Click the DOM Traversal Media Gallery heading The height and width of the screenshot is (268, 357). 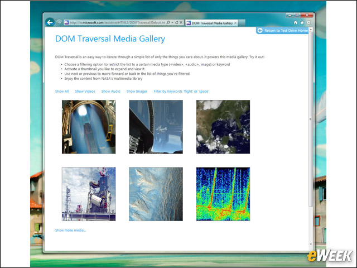click(x=110, y=39)
